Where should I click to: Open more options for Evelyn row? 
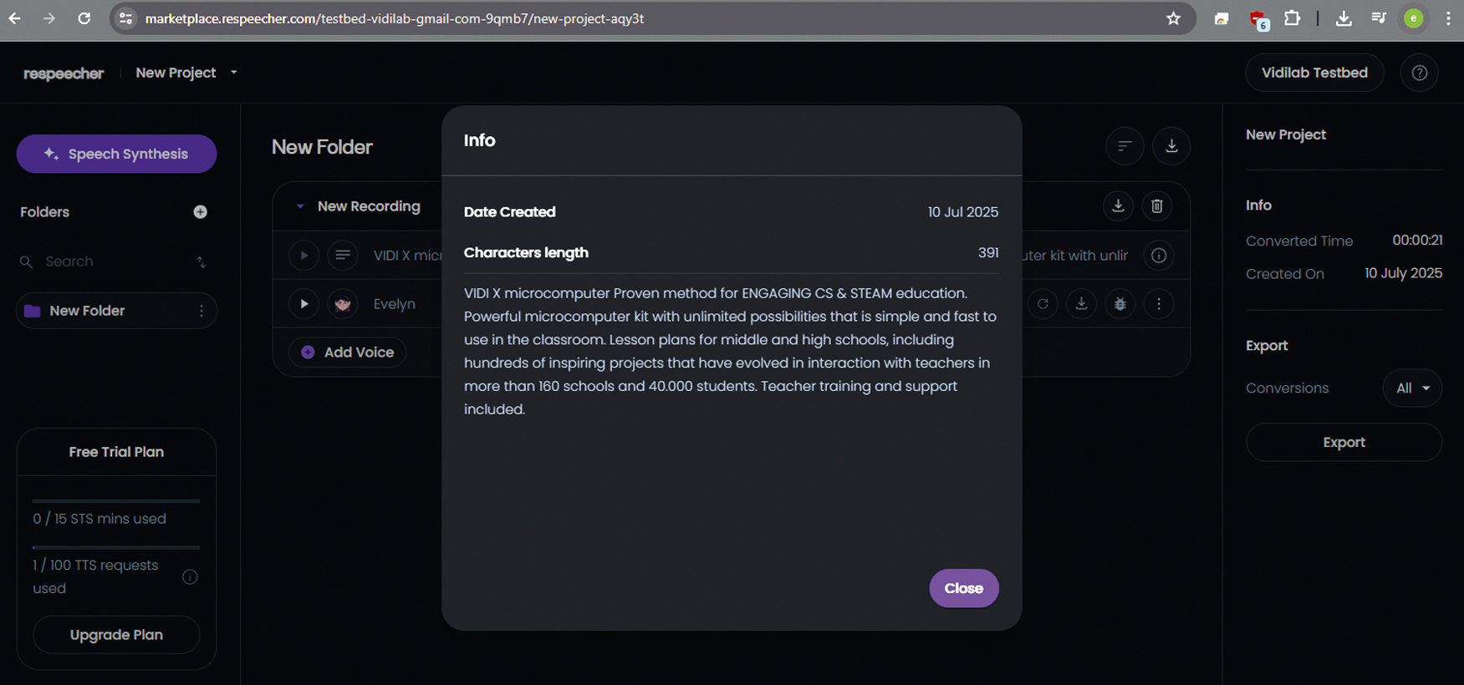click(1159, 304)
